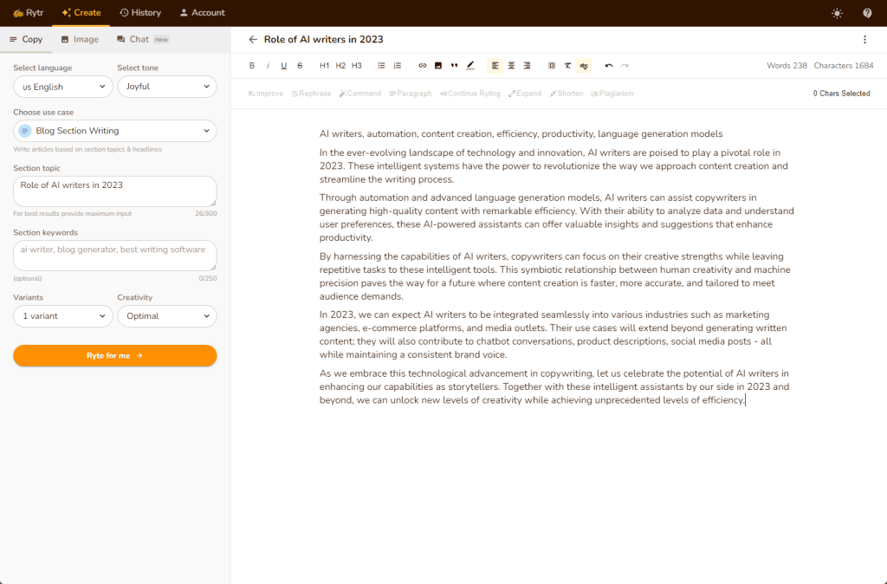Click the Paragraph action

pos(410,94)
